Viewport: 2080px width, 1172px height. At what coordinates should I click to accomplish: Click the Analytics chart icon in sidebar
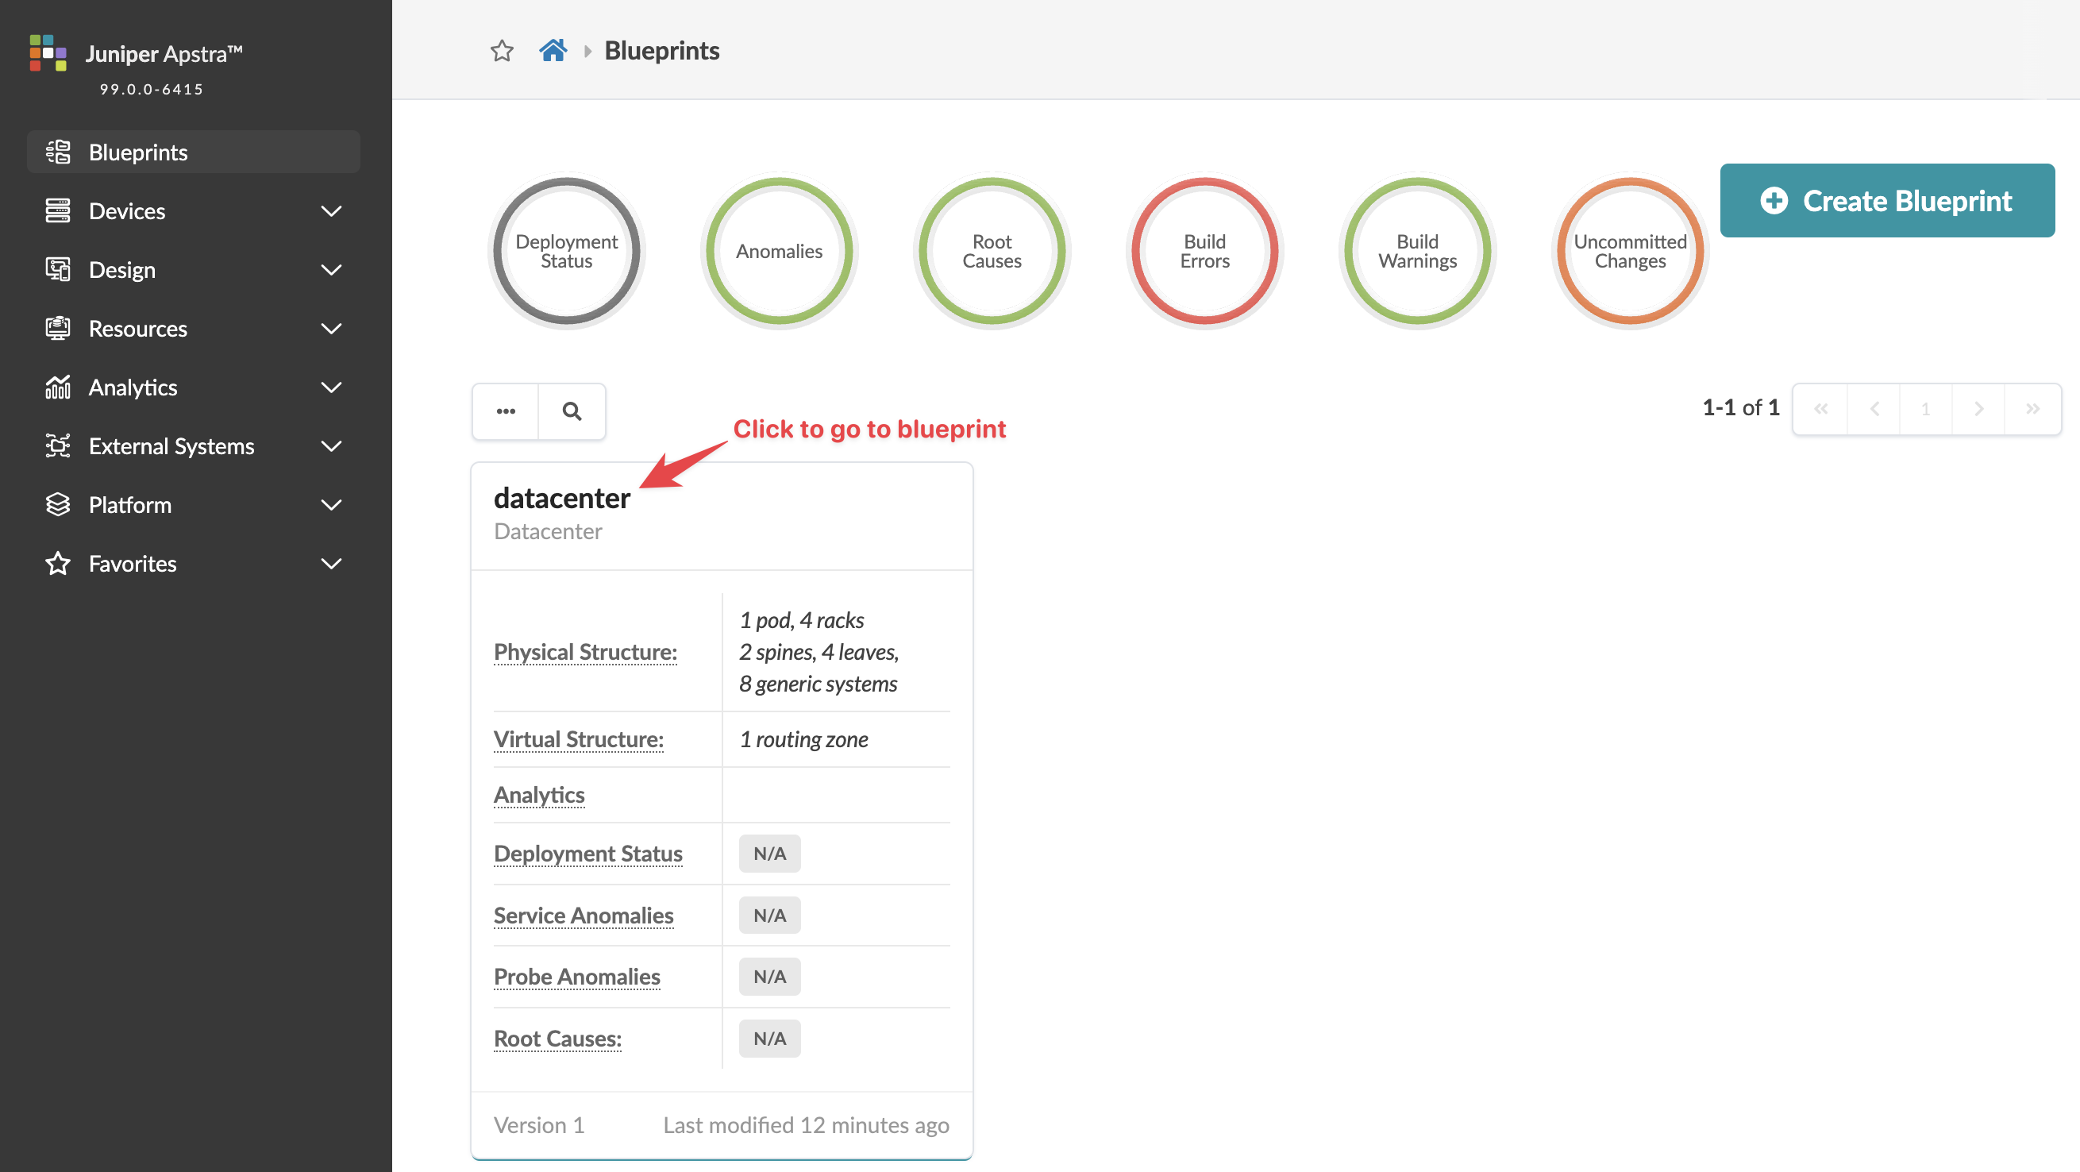[57, 387]
